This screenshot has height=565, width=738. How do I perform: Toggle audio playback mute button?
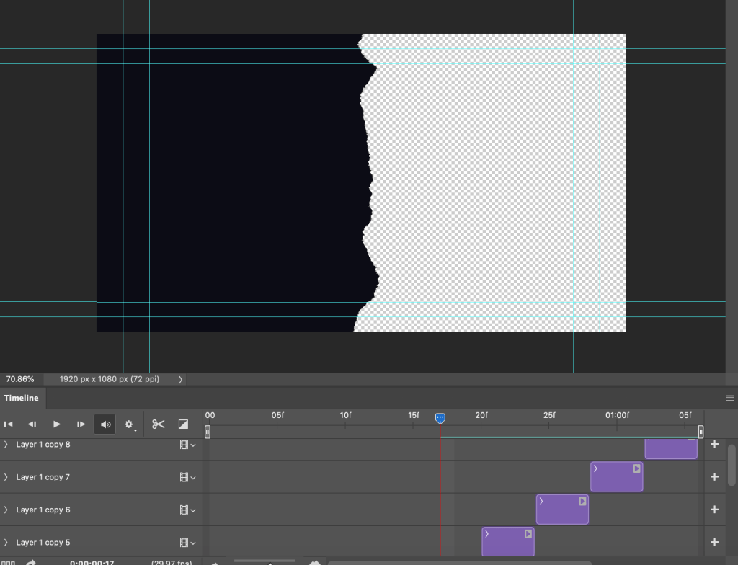pyautogui.click(x=105, y=424)
